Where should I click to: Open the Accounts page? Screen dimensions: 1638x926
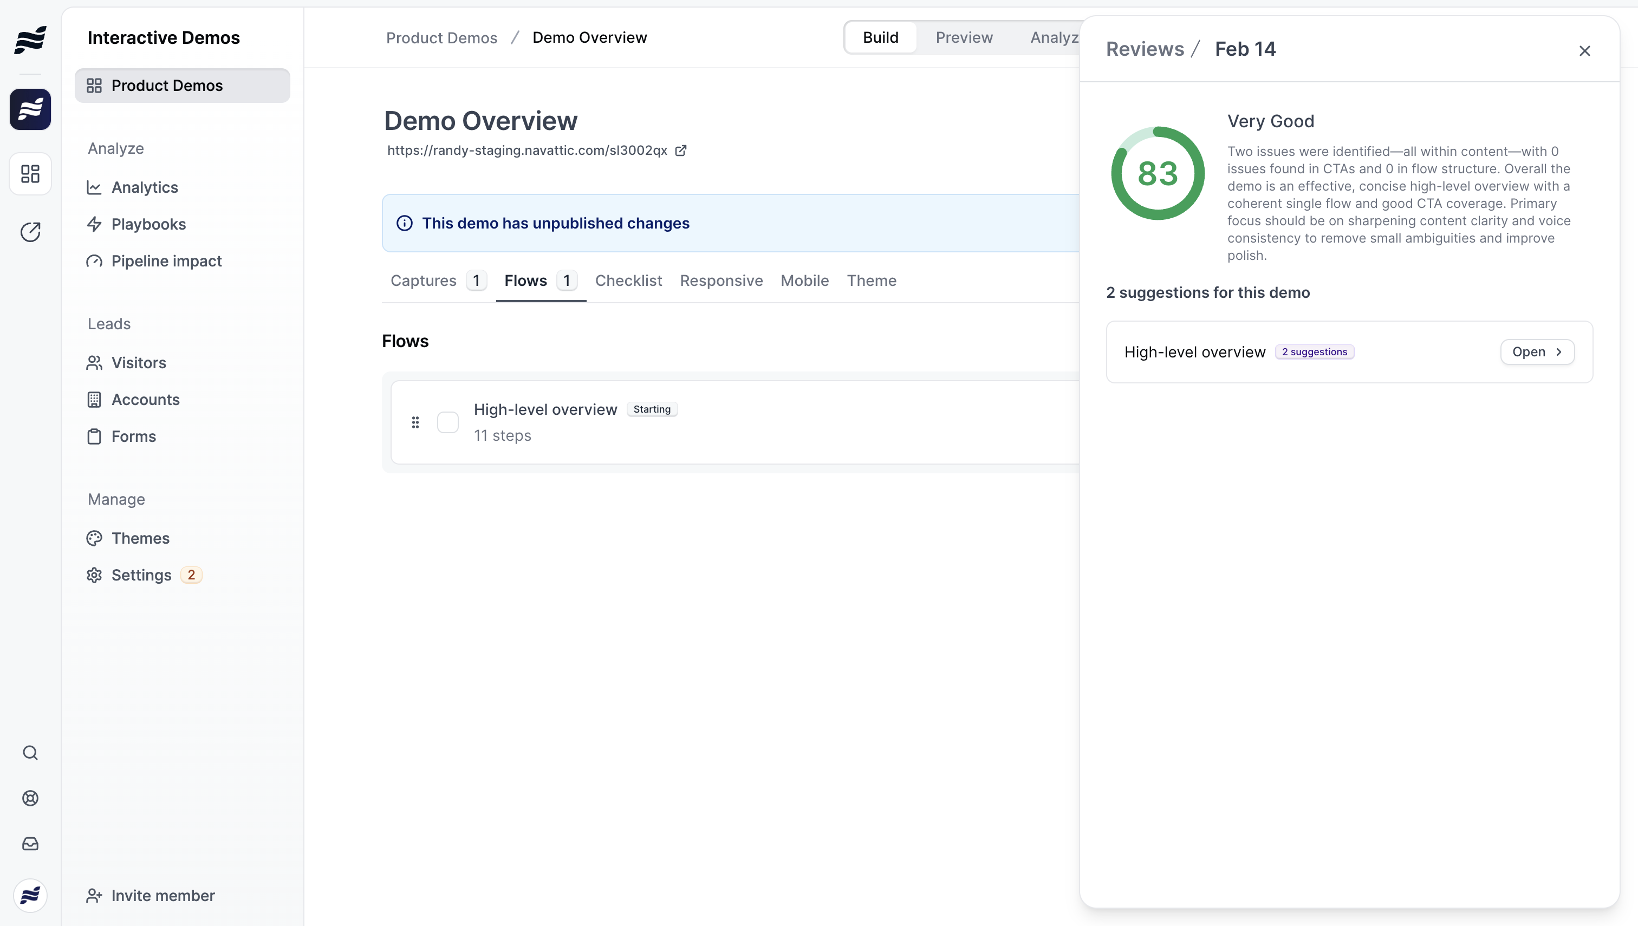point(145,400)
